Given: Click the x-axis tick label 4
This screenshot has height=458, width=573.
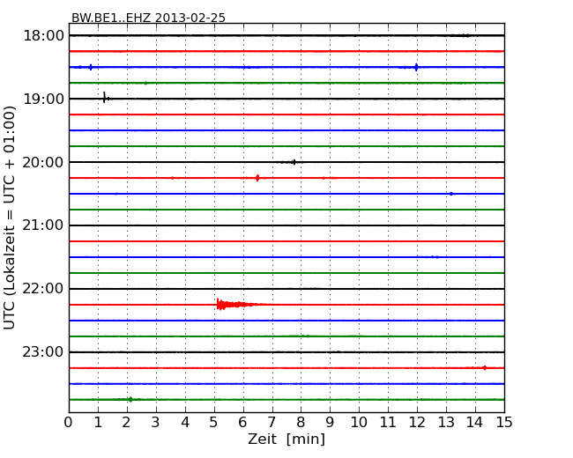Looking at the screenshot, I should coord(185,422).
